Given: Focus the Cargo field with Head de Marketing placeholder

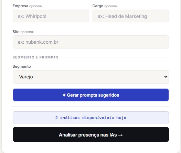Looking at the screenshot, I should (x=131, y=16).
